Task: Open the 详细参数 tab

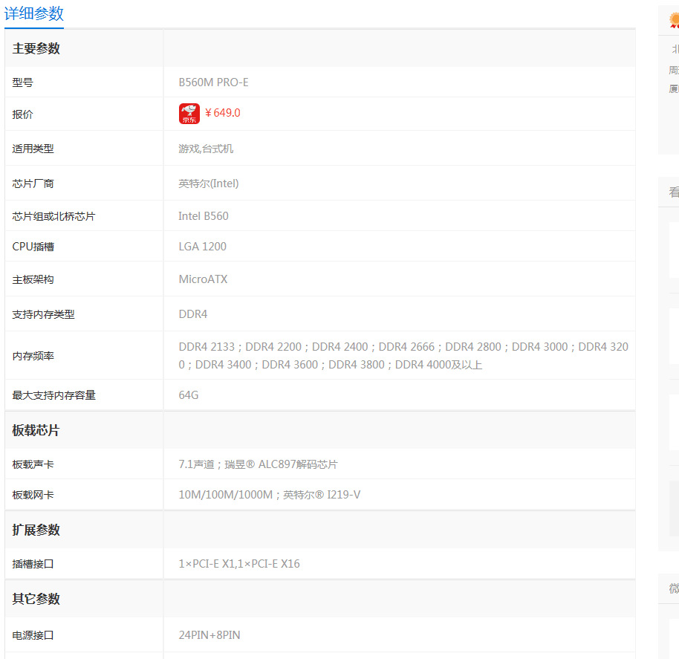Action: (x=34, y=13)
